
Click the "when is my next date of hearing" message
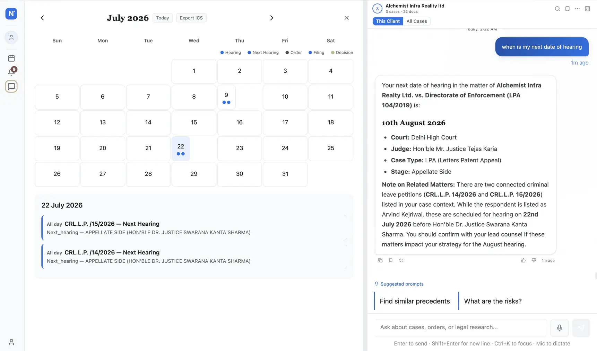click(x=542, y=47)
